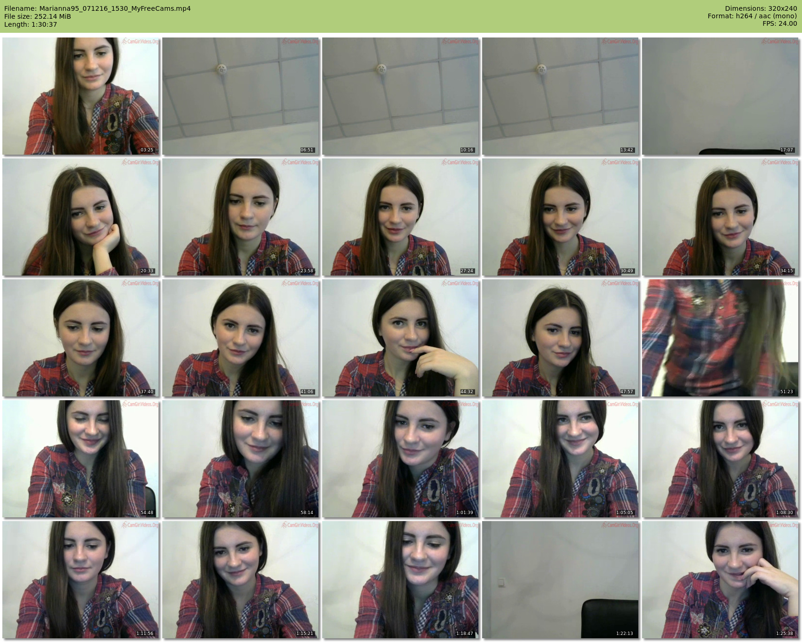Choose the final thumbnail at 1:25:38
Image resolution: width=802 pixels, height=642 pixels.
coord(720,580)
